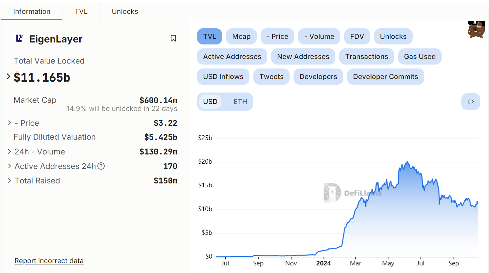Click the EigenLayer protocol title
Screen dimensions: 489x273
coord(56,39)
